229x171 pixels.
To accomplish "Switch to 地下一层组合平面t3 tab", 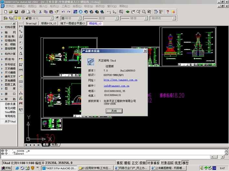I will (x=72, y=24).
